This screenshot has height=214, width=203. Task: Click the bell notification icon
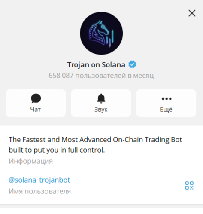click(101, 98)
